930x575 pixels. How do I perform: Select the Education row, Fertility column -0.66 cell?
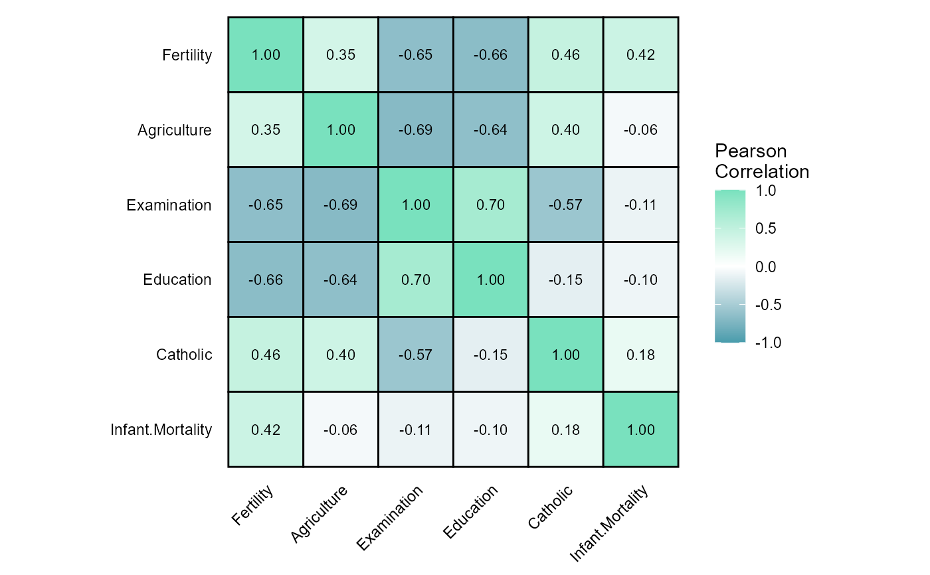click(x=266, y=280)
